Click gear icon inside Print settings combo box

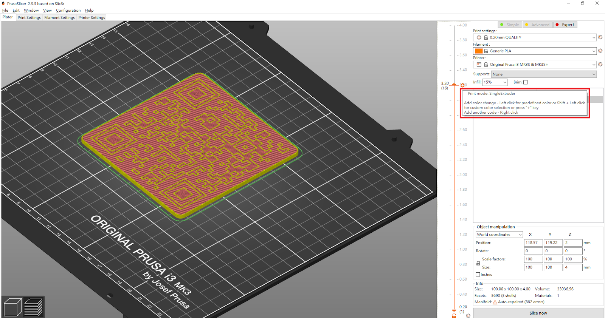click(479, 37)
